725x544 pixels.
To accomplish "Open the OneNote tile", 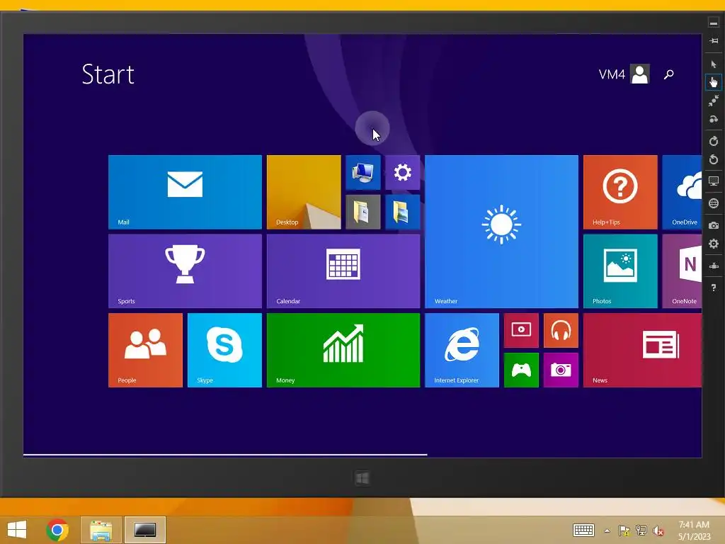I will click(x=682, y=271).
